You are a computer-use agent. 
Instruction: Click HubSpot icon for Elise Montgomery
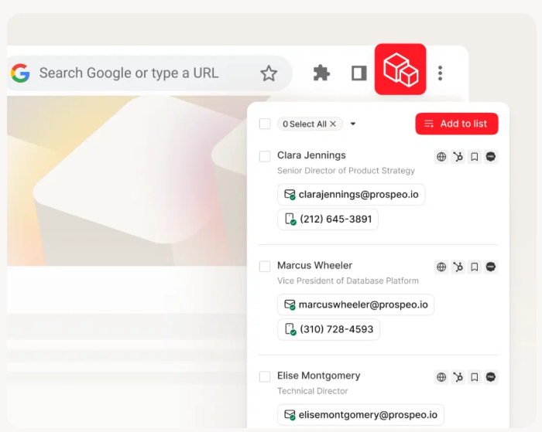pyautogui.click(x=458, y=377)
